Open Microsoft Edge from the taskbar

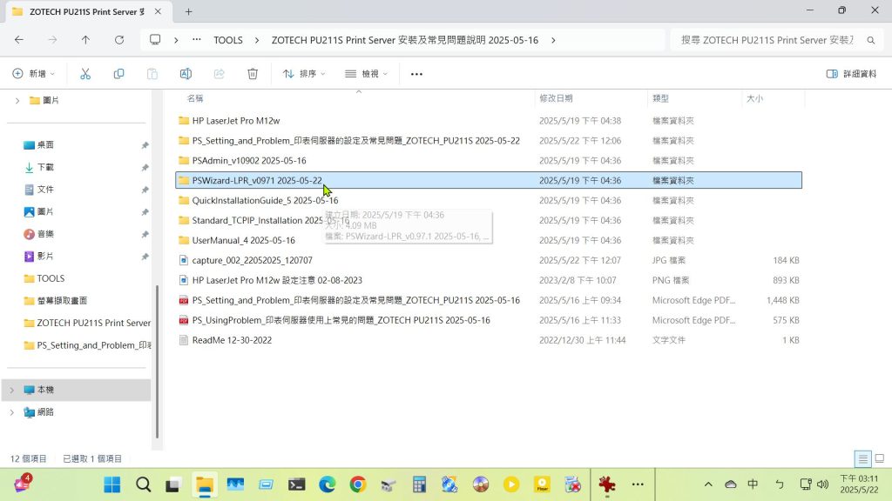coord(327,484)
